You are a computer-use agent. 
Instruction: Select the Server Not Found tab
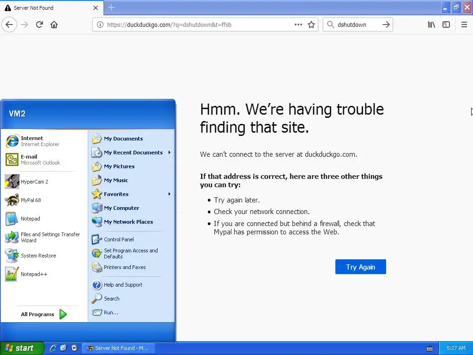pos(52,7)
